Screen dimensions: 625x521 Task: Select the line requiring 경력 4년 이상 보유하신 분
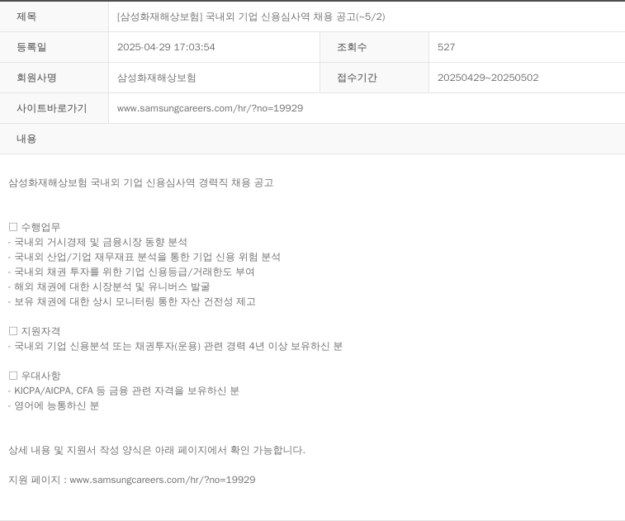[x=175, y=346]
